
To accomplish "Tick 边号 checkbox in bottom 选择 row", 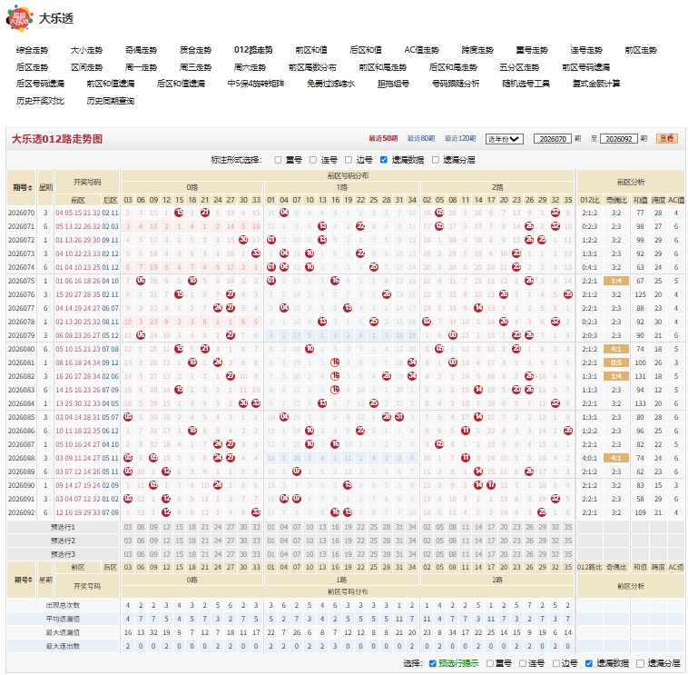I will click(555, 663).
